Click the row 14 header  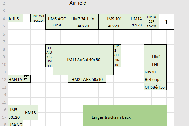pyautogui.click(x=4, y=94)
